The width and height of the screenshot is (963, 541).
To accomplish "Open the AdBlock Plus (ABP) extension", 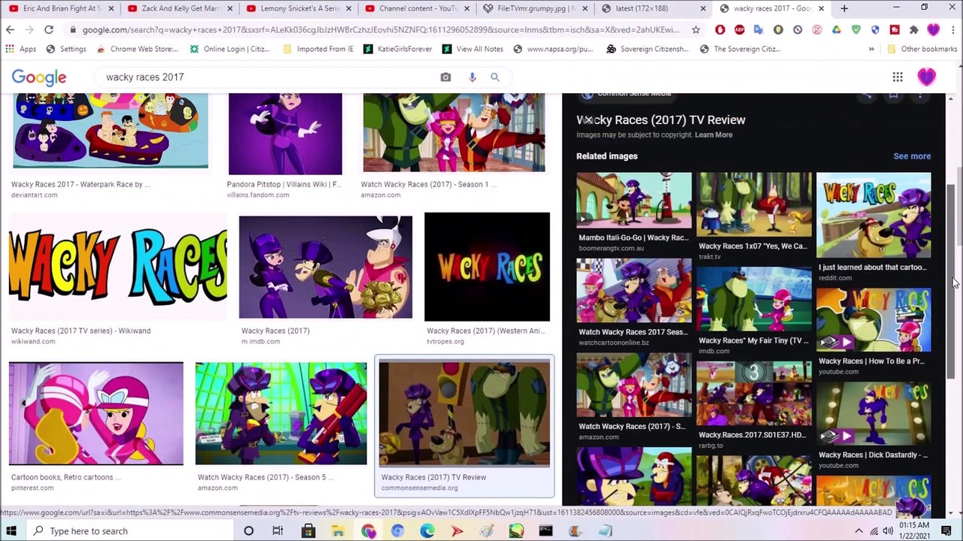I will coord(739,29).
